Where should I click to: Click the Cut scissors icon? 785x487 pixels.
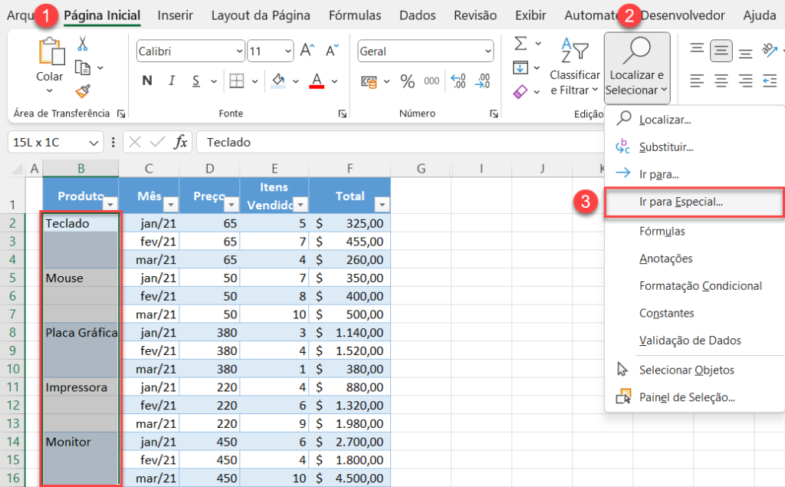[82, 44]
